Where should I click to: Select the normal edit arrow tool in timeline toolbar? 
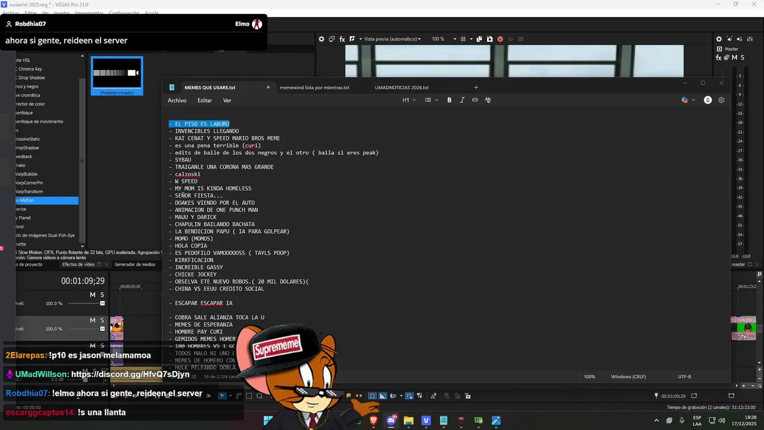[x=223, y=395]
